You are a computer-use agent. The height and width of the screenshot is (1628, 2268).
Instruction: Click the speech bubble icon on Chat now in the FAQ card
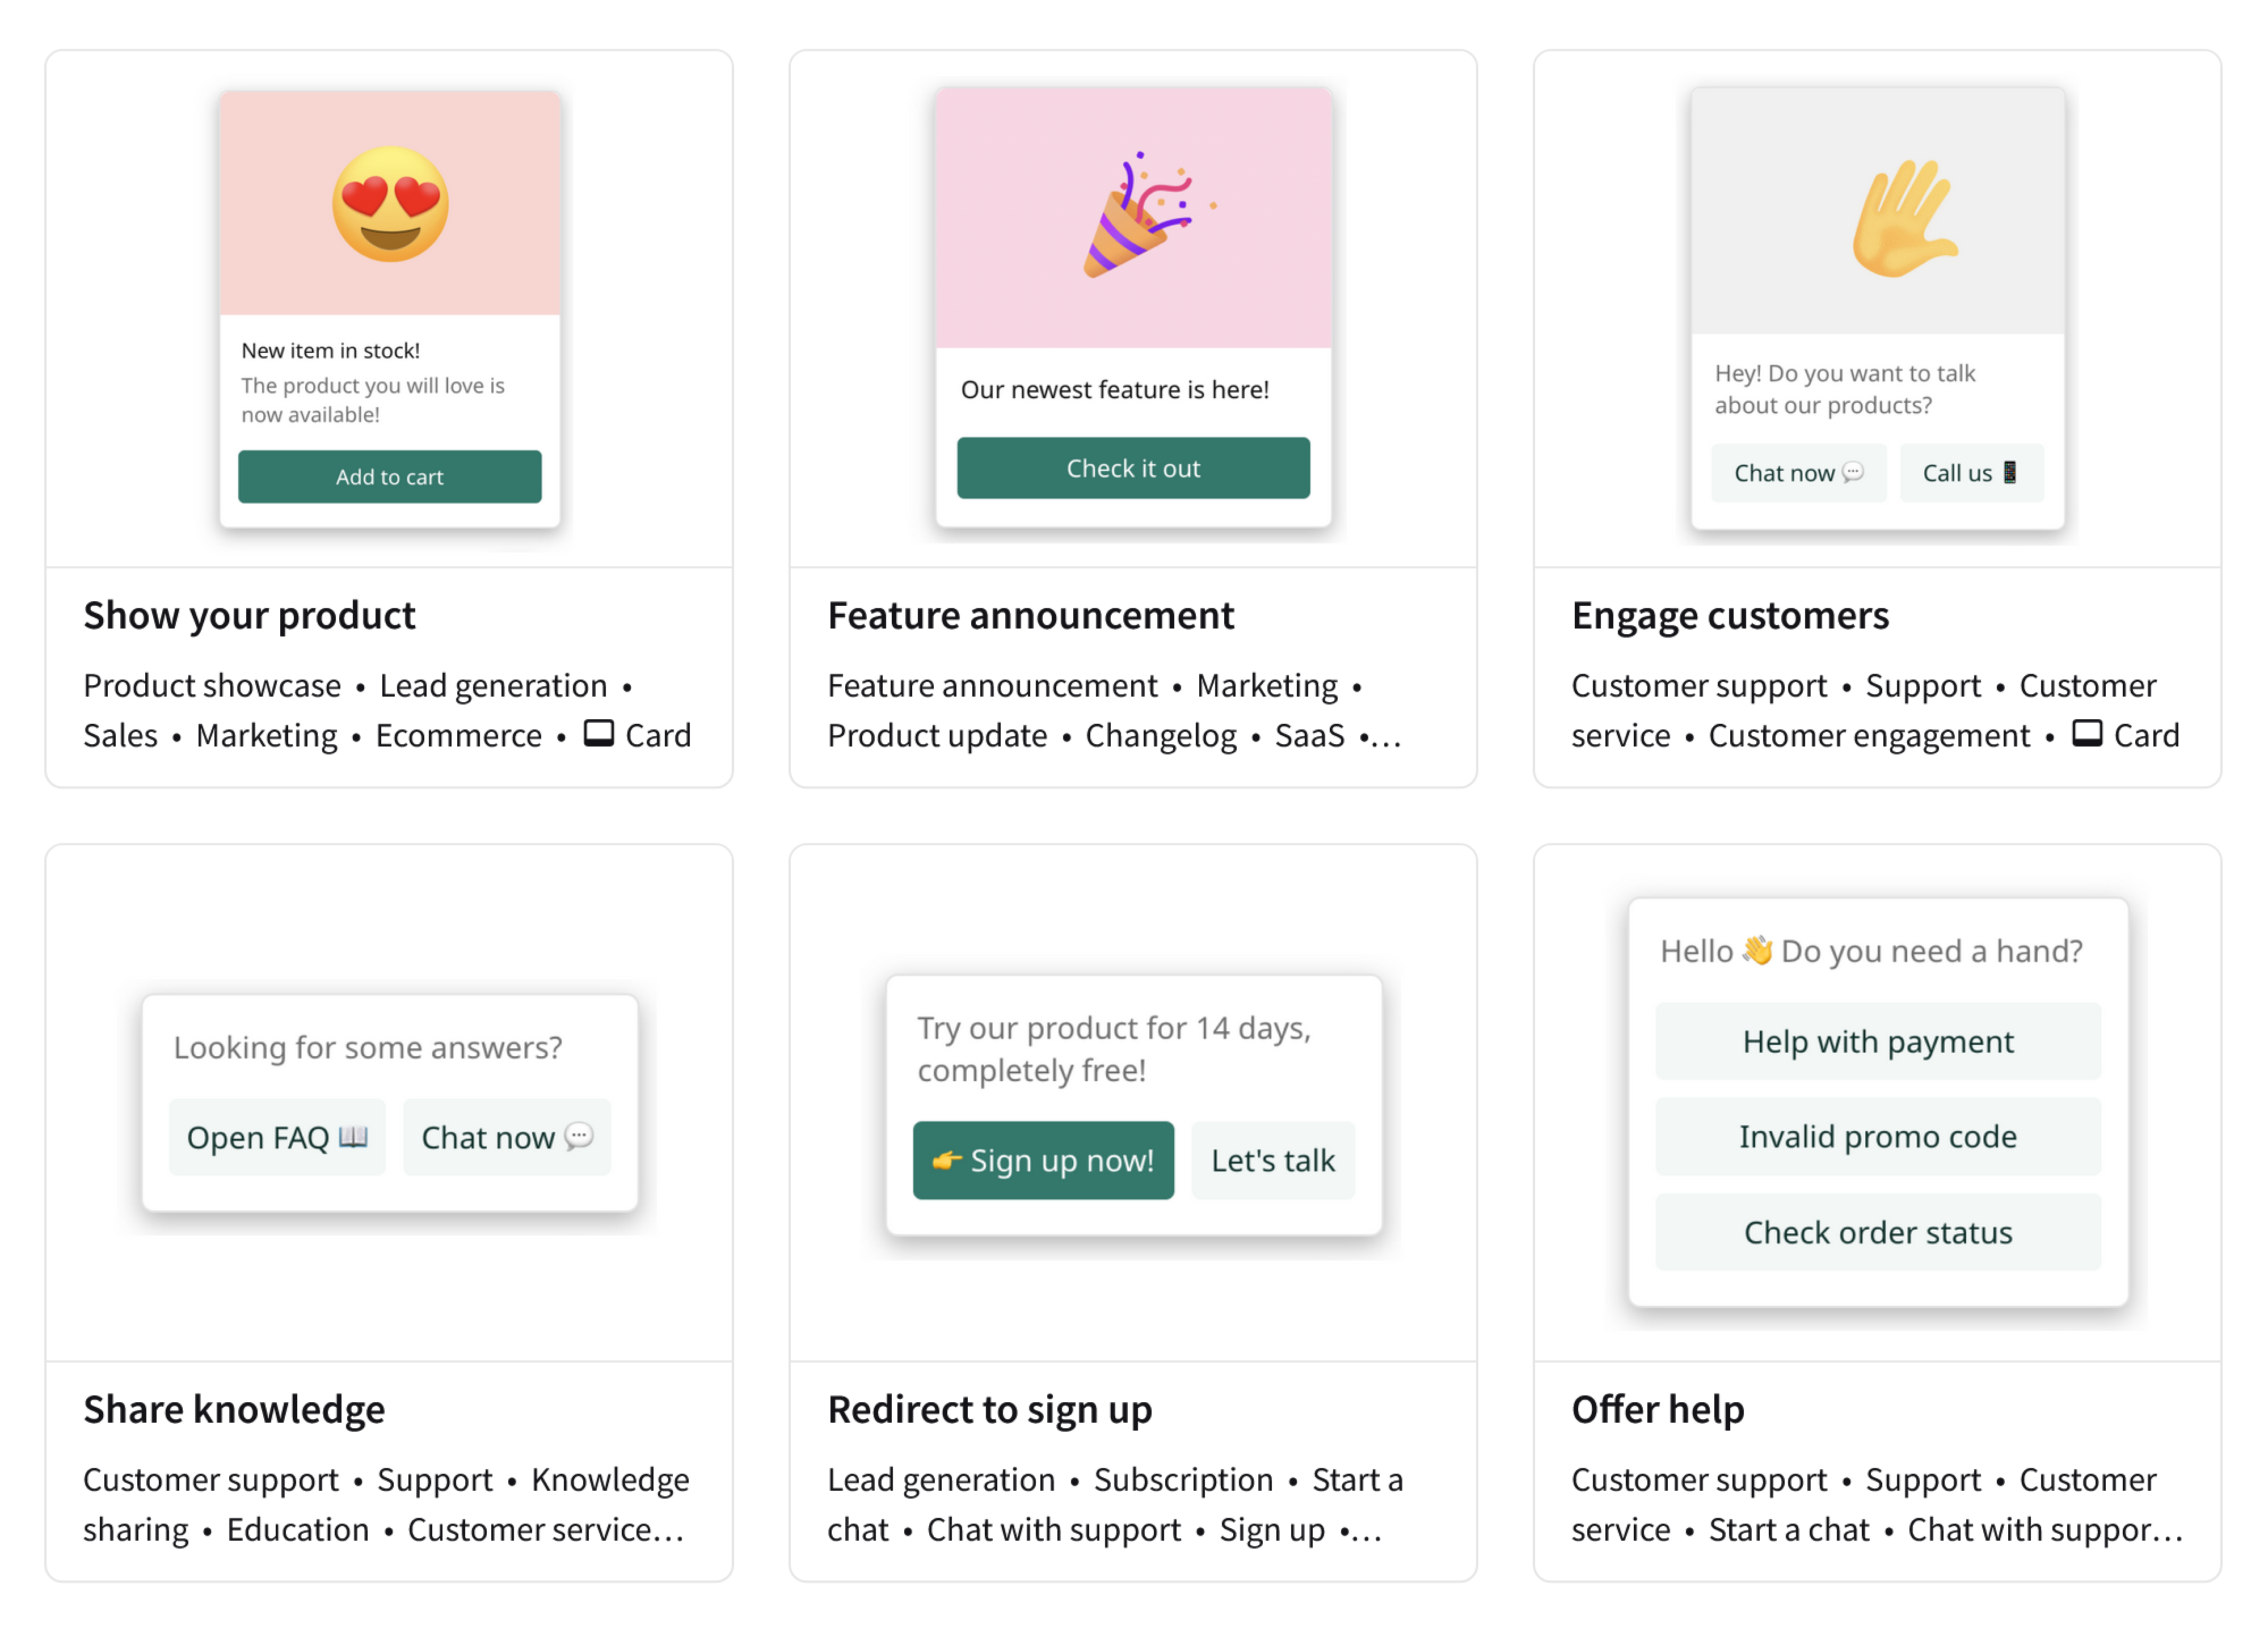click(579, 1136)
